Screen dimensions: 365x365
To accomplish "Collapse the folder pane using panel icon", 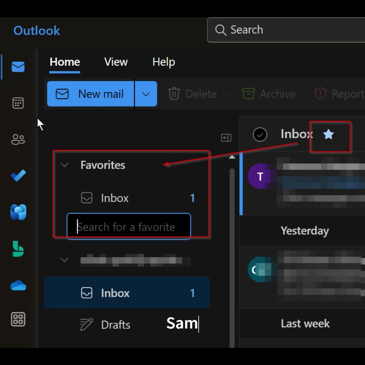I will tap(226, 138).
